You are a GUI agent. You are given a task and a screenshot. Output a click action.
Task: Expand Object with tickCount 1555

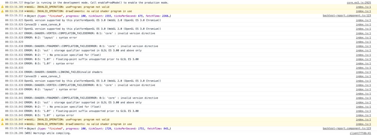25,15
